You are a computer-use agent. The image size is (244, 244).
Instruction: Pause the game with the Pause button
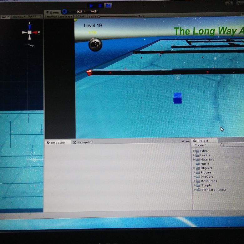click(100, 6)
